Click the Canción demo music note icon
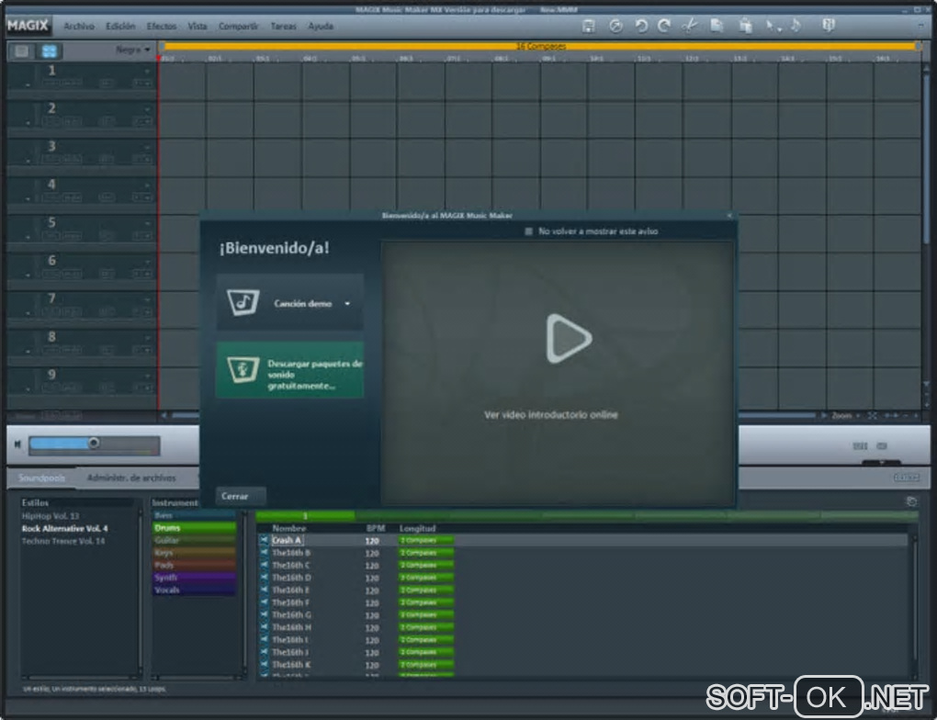 [243, 302]
